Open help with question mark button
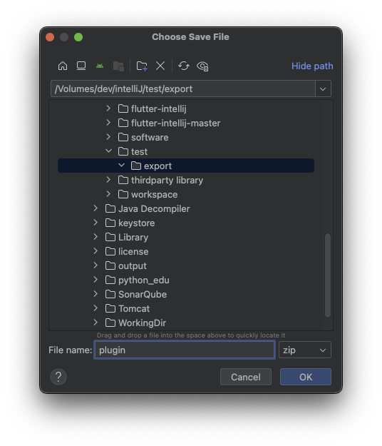This screenshot has height=446, width=382. pos(58,377)
